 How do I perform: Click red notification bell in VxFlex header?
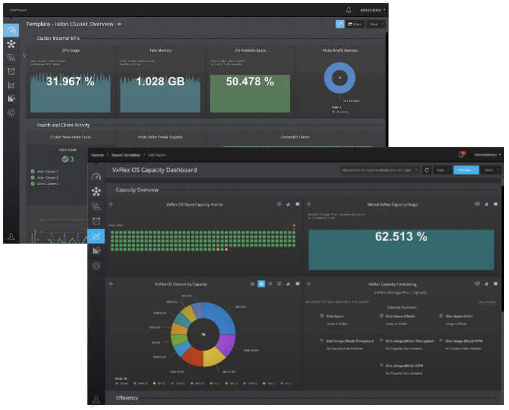coord(462,155)
